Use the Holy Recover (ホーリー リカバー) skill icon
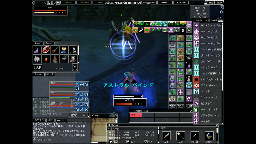Image resolution: width=256 pixels, height=144 pixels. [x=196, y=43]
